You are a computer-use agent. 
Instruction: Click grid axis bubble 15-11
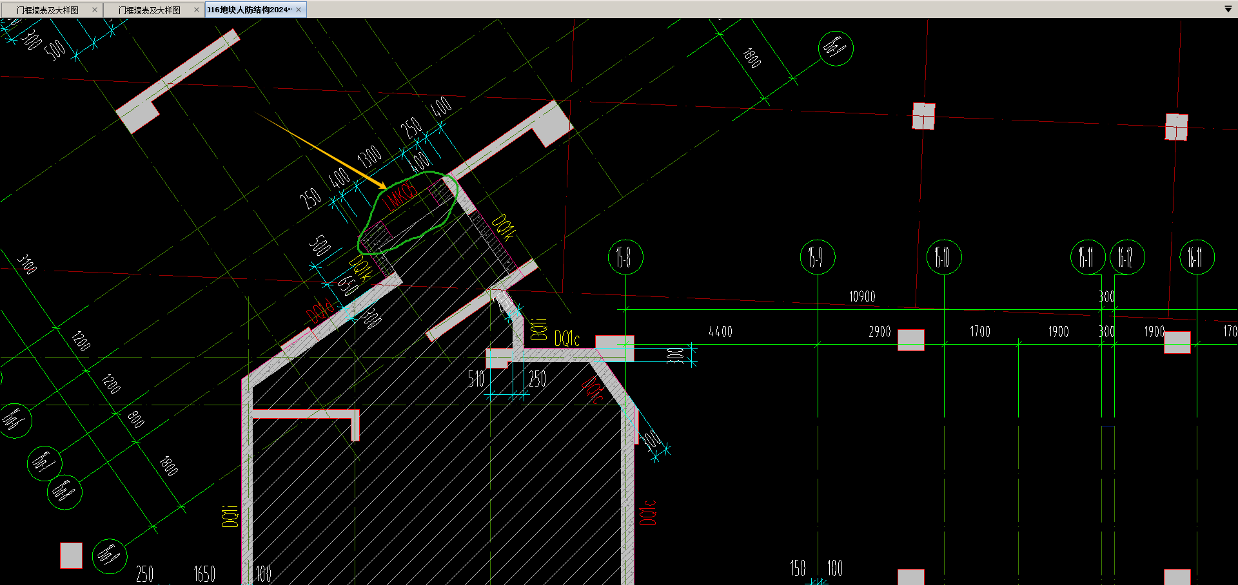point(1088,257)
